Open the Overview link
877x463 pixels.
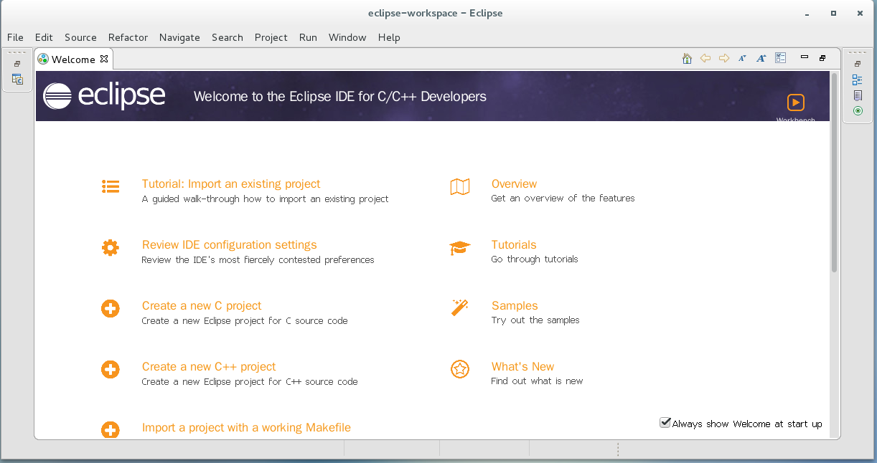(514, 184)
